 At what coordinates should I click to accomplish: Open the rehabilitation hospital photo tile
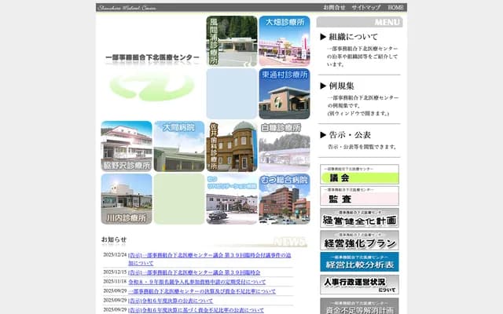(232, 199)
